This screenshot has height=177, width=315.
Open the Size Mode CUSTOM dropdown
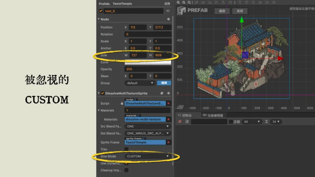coord(148,156)
